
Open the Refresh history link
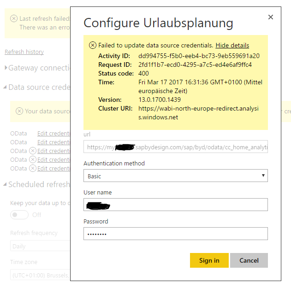tap(24, 52)
